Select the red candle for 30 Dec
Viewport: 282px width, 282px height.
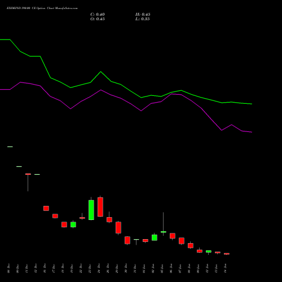pyautogui.click(x=127, y=240)
